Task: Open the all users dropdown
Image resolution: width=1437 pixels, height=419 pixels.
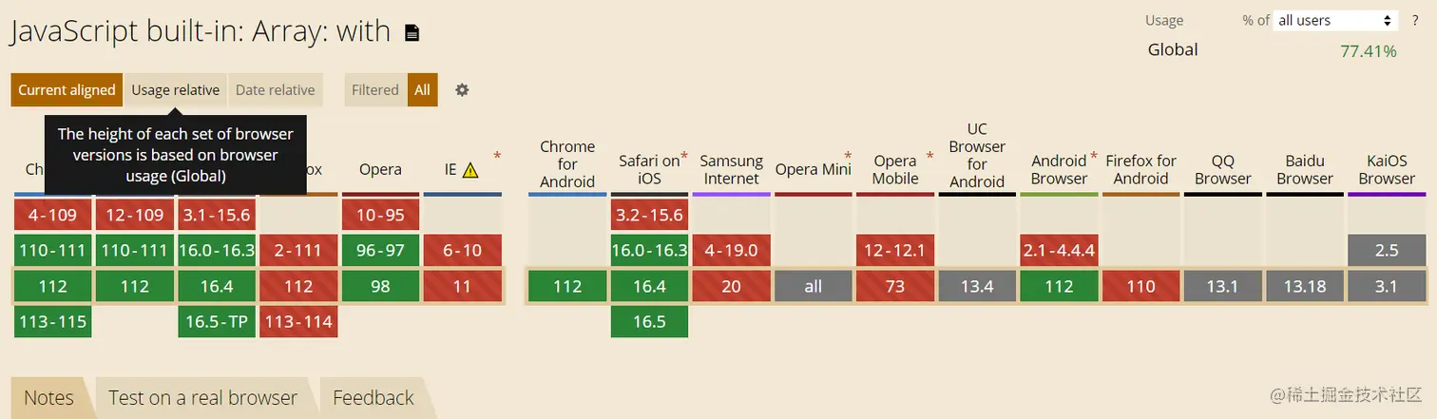Action: coord(1334,21)
